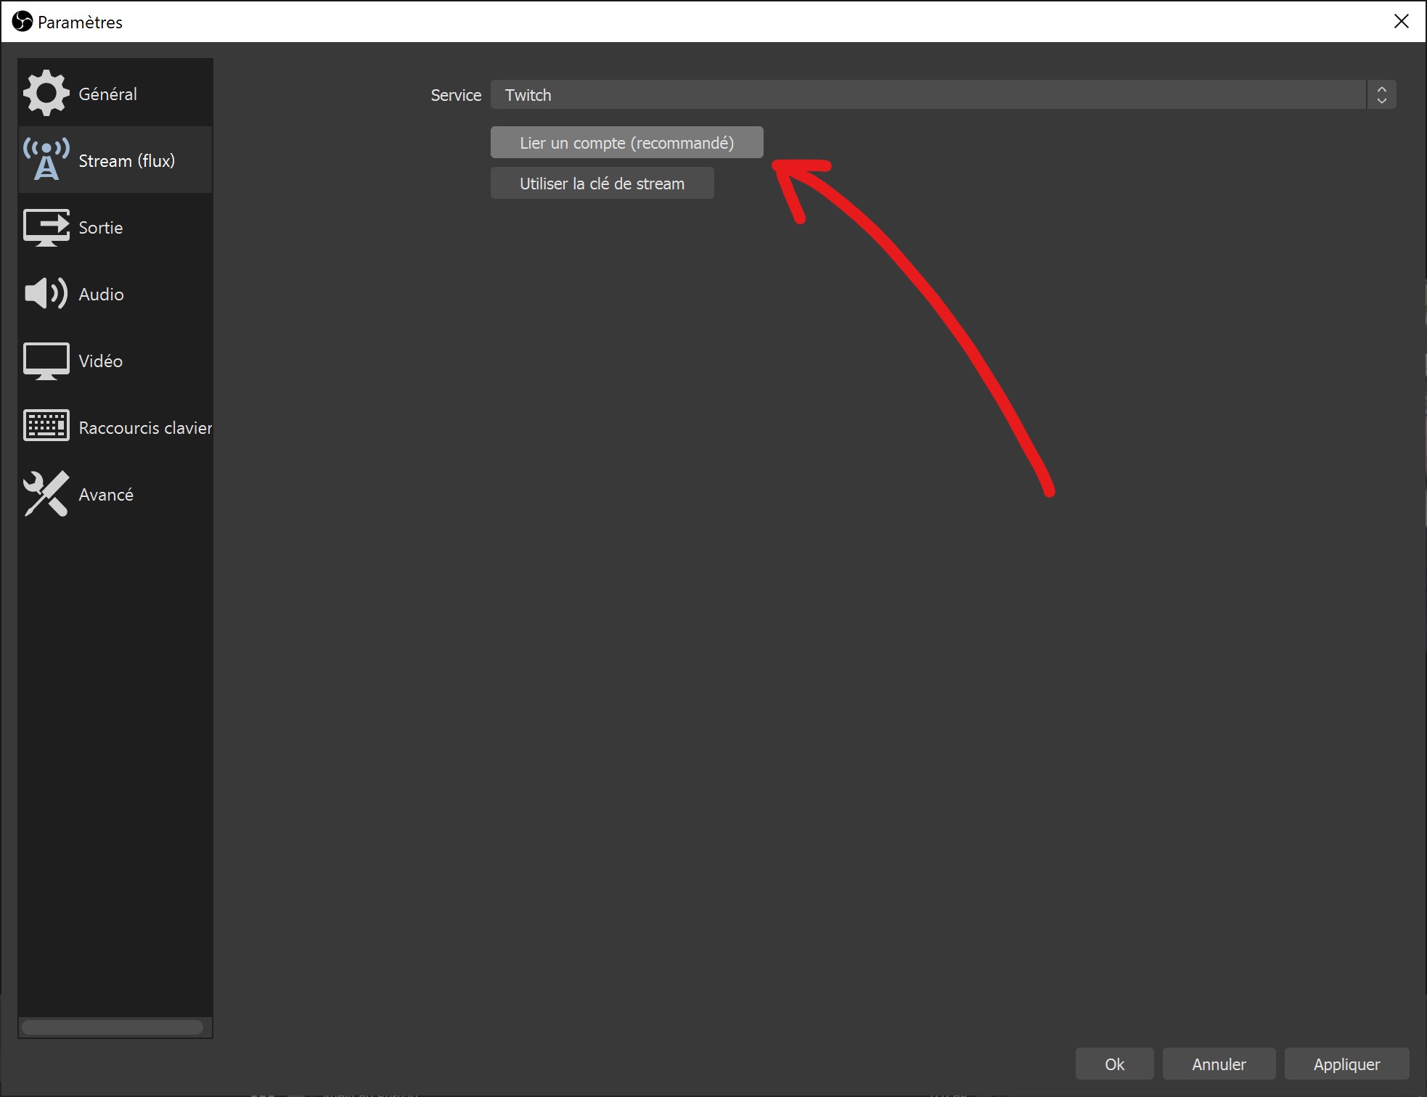
Task: Click Lier un compte (recommandé)
Action: pyautogui.click(x=626, y=142)
